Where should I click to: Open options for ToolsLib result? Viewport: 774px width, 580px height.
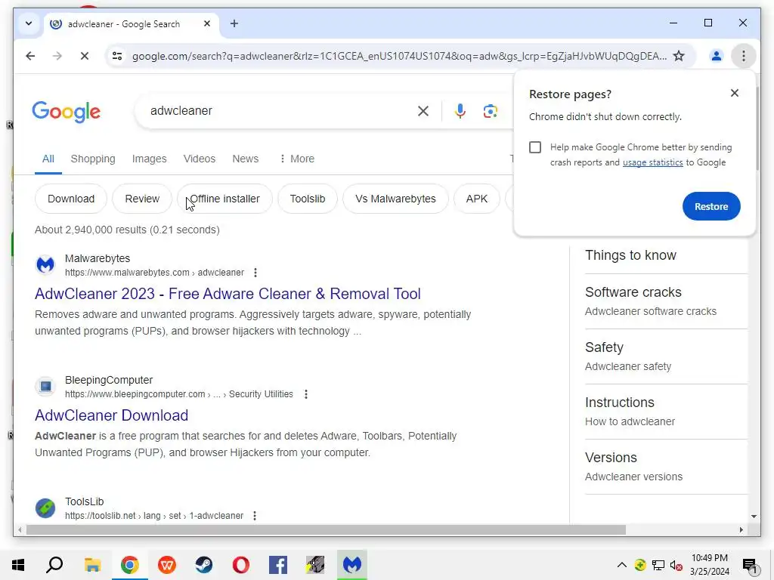(255, 515)
